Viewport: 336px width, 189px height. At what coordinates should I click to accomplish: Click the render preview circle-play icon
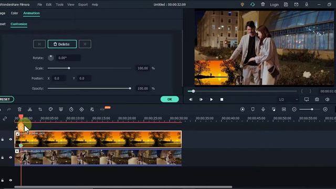tap(243, 109)
